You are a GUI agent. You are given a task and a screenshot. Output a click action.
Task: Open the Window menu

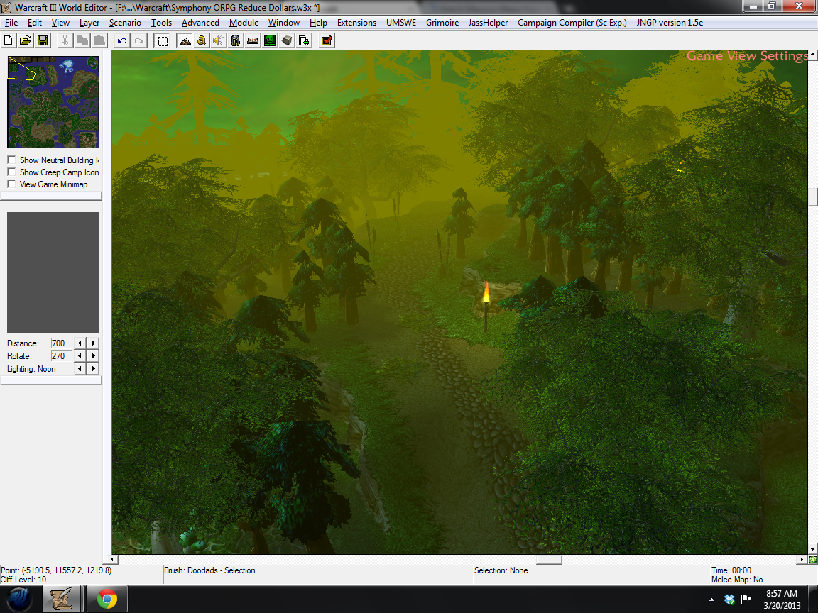coord(284,23)
